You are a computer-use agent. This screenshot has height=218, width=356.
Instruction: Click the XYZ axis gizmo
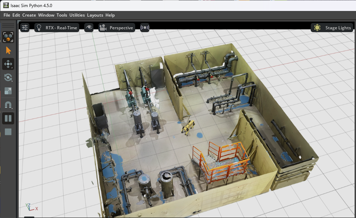[31, 207]
